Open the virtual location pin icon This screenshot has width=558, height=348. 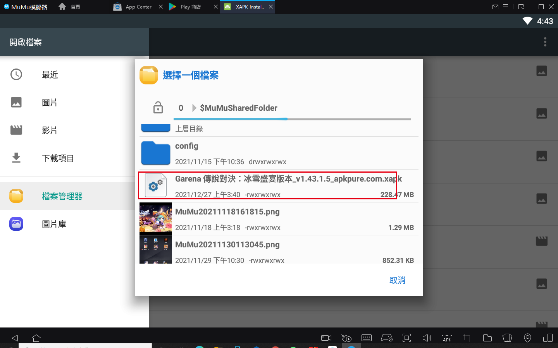527,338
